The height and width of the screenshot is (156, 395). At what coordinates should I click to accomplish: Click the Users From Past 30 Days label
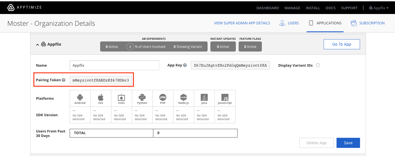pos(51,133)
